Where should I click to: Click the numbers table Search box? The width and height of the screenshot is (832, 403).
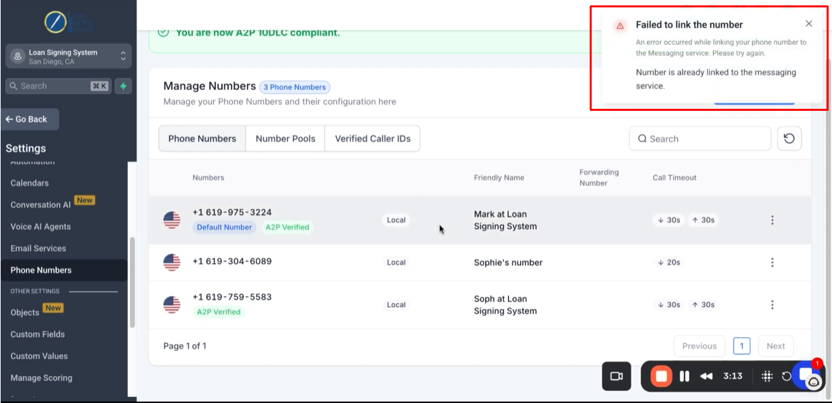tap(700, 138)
